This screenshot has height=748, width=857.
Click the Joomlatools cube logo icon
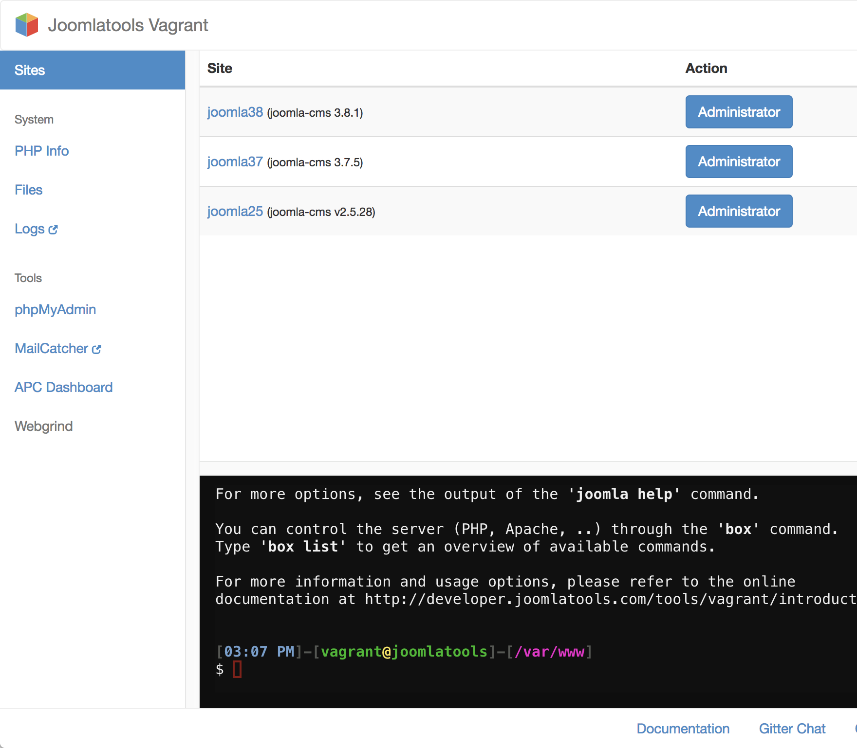pyautogui.click(x=27, y=25)
